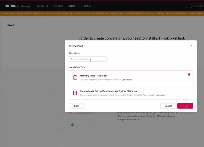
Task: Click the Back button
Action: [77, 106]
